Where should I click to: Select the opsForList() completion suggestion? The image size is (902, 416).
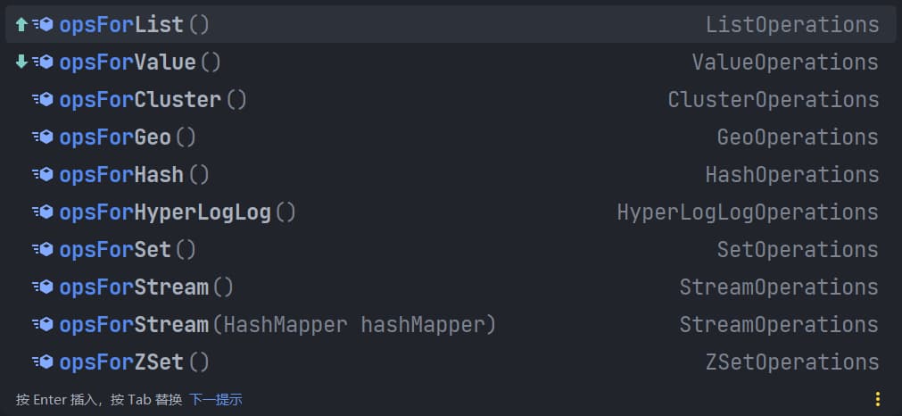(451, 25)
